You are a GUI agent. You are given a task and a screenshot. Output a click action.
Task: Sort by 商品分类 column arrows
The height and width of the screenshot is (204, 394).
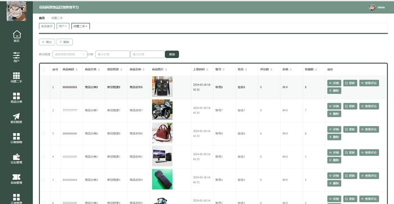(99, 70)
